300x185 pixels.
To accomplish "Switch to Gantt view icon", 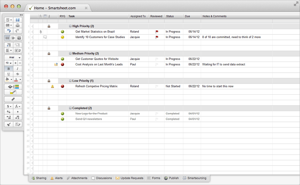I will coord(13,38).
